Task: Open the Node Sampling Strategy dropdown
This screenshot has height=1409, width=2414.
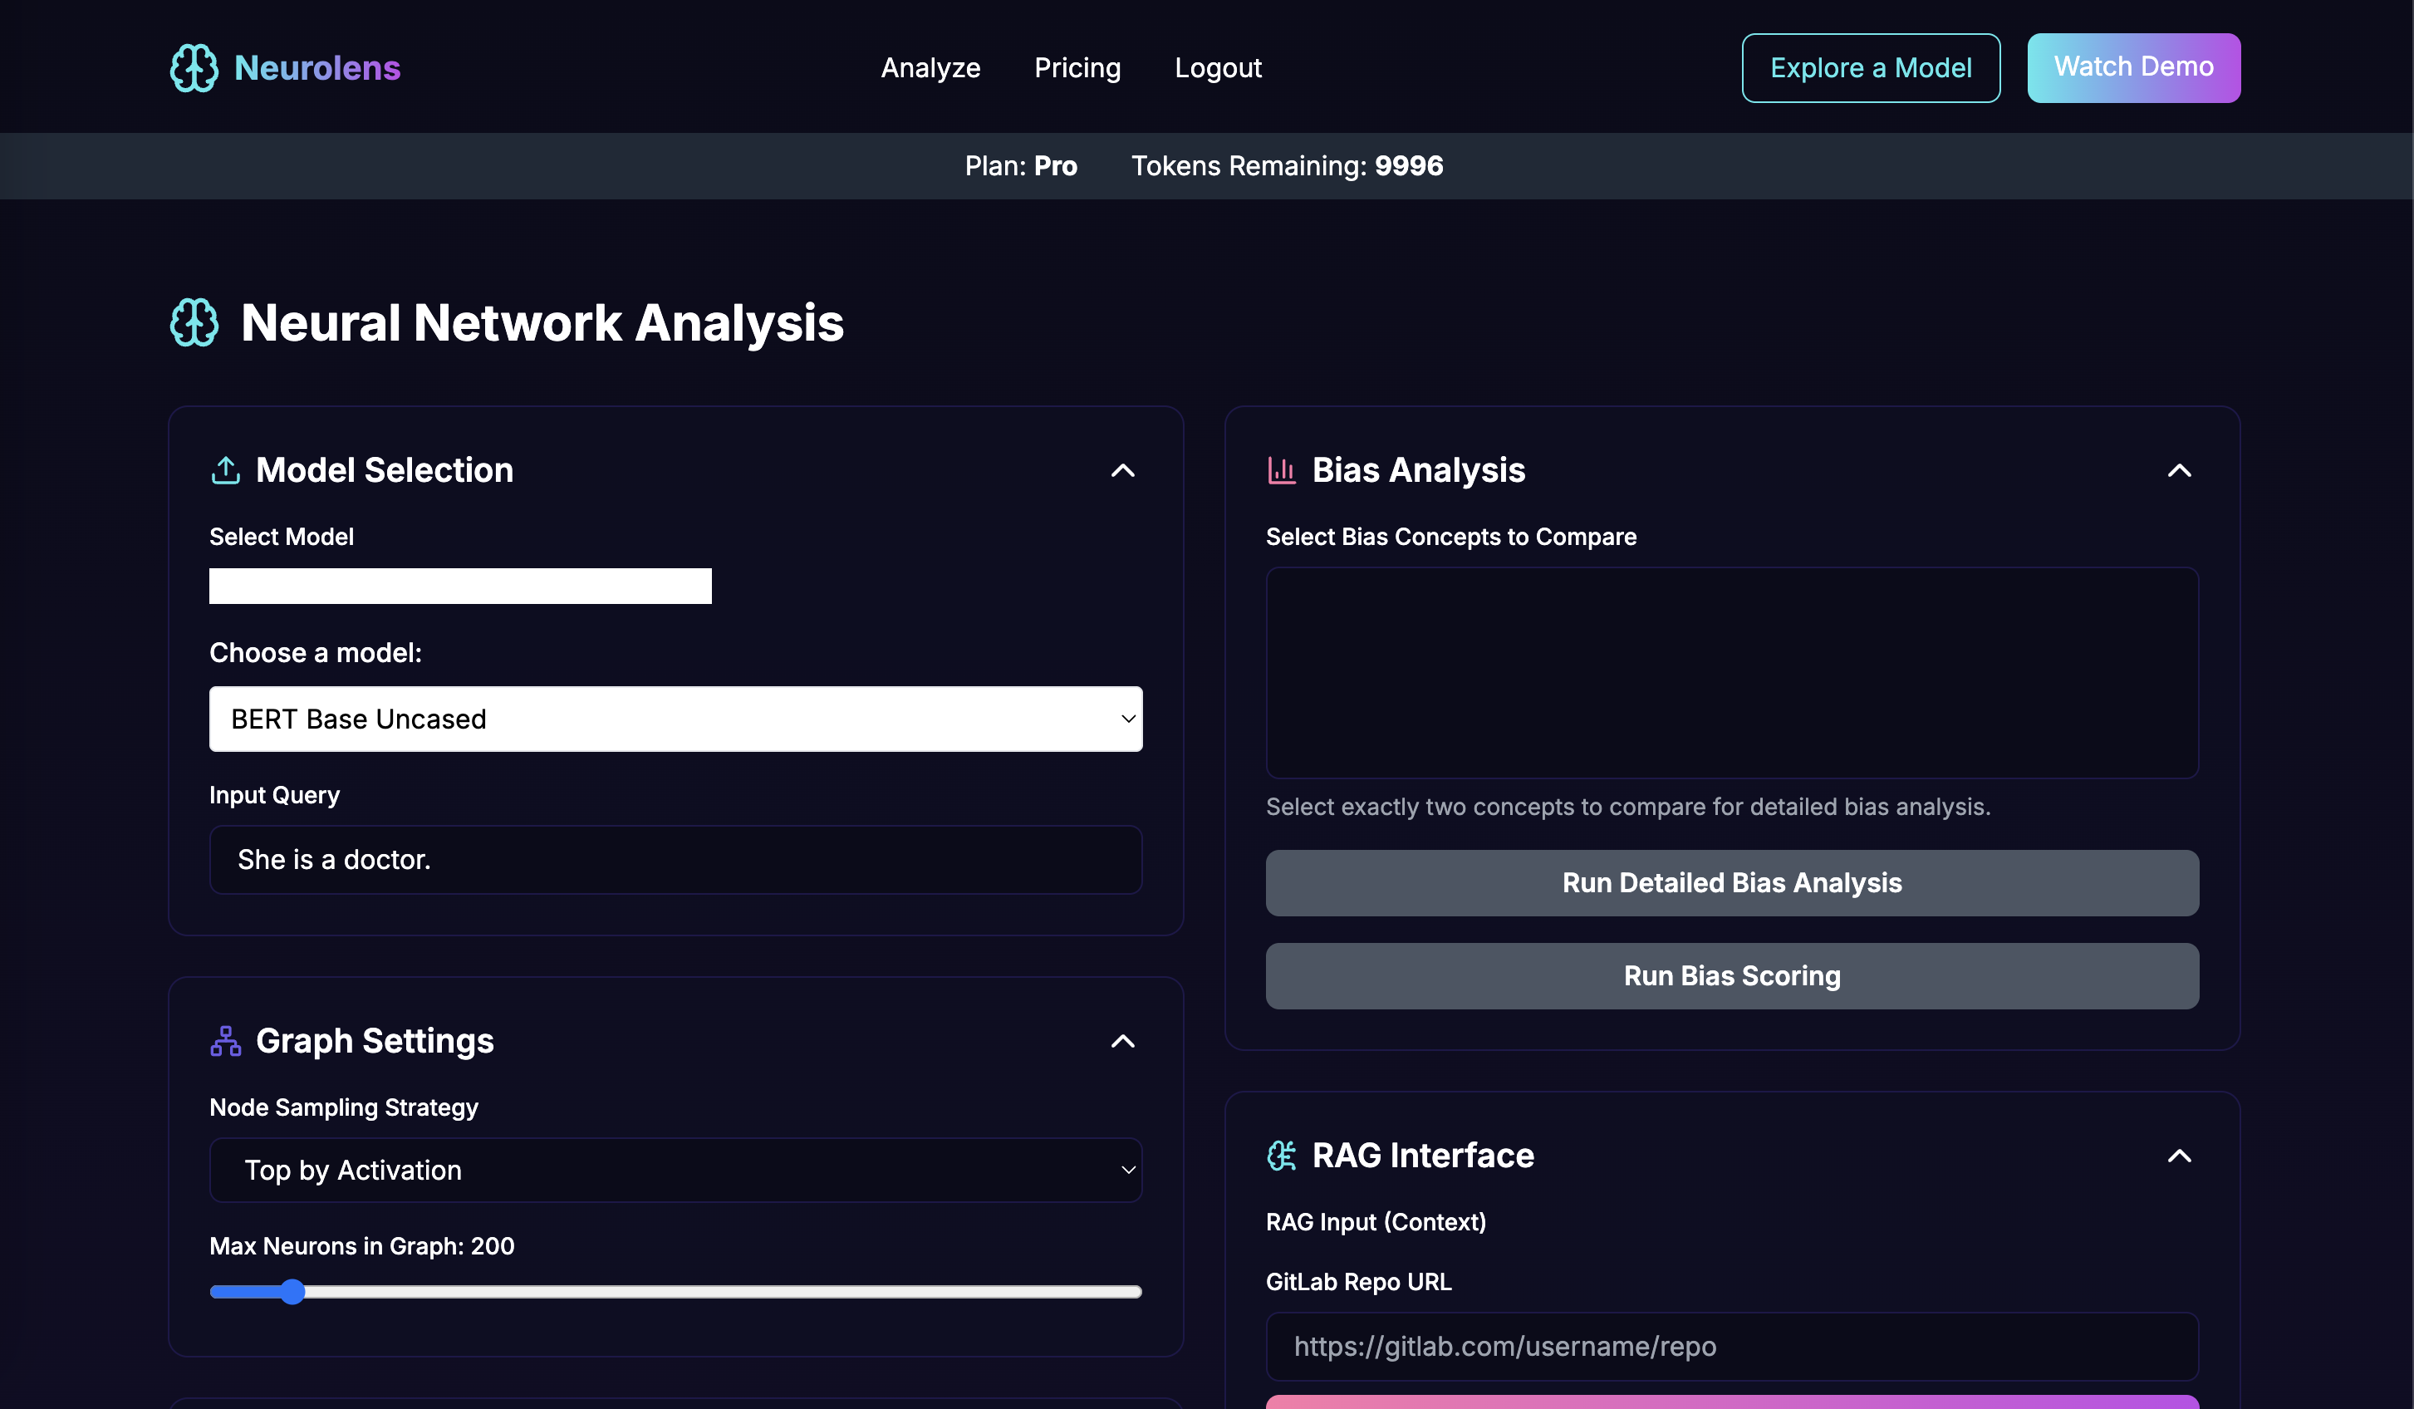Action: (x=675, y=1171)
